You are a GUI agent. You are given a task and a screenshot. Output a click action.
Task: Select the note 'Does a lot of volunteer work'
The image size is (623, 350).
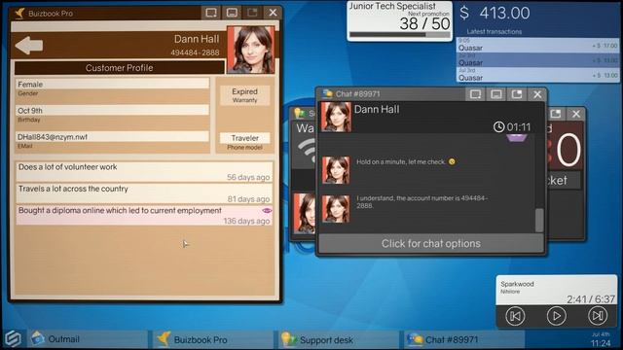(x=144, y=171)
